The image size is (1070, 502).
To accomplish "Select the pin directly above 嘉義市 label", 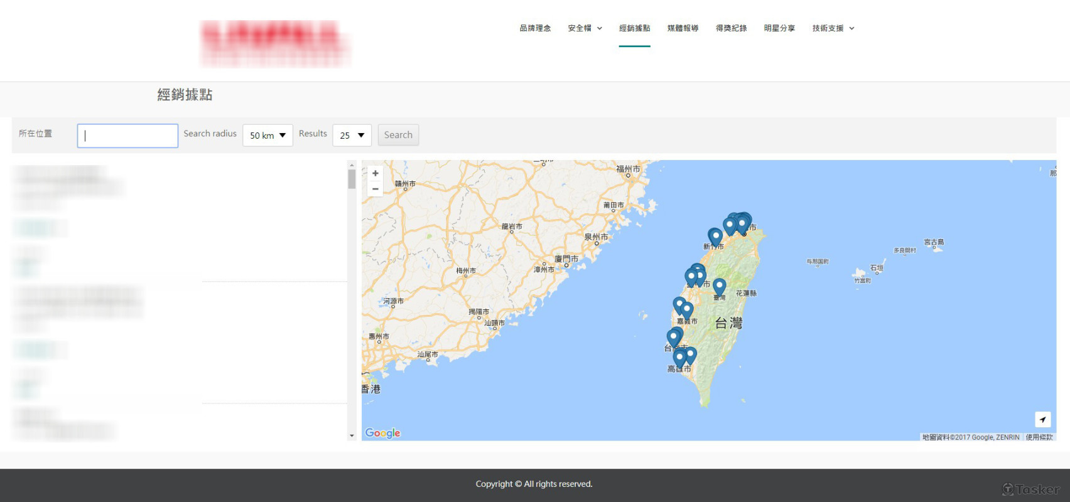I will pos(687,311).
